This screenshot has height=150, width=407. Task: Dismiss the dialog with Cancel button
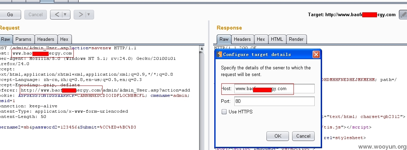coord(303,136)
